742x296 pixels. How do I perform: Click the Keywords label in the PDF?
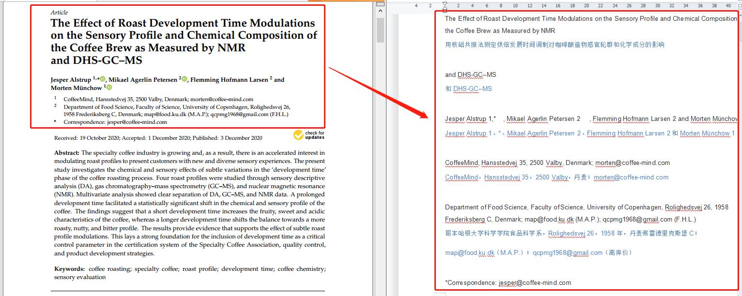pos(70,269)
